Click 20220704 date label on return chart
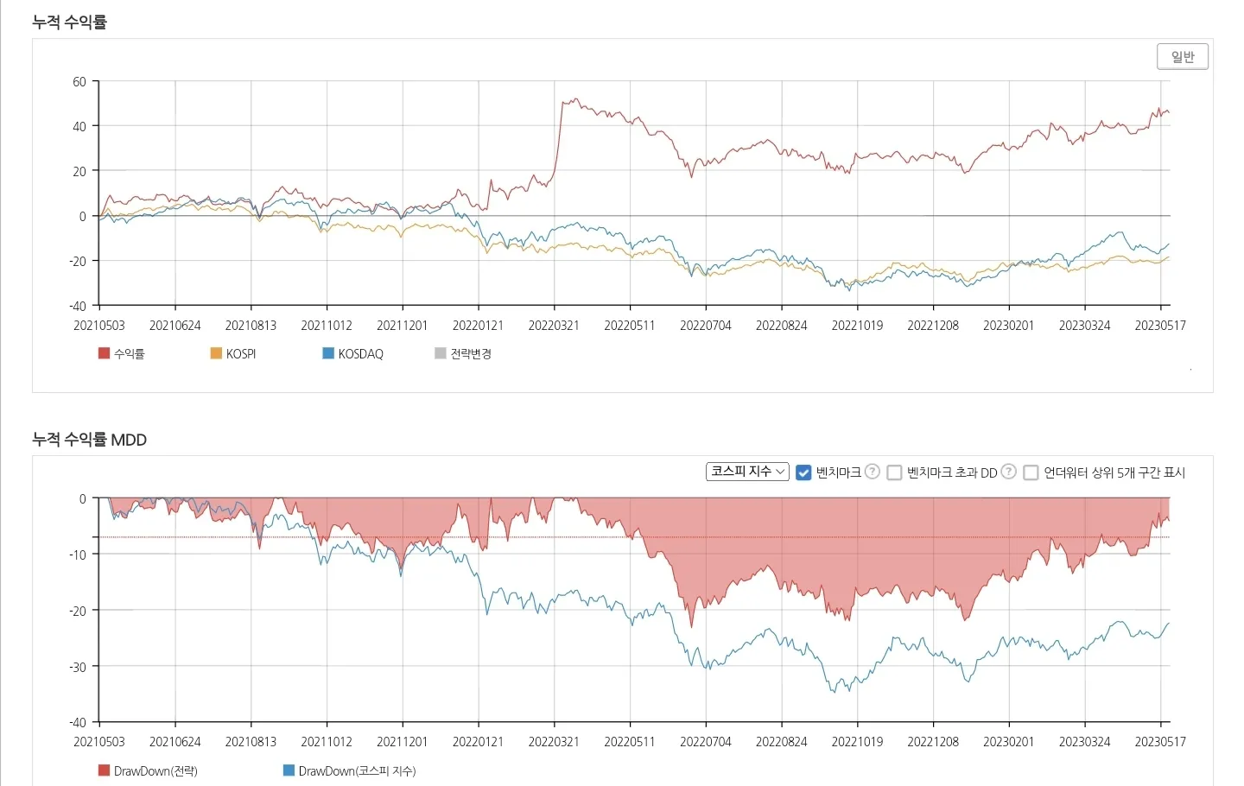 [706, 326]
